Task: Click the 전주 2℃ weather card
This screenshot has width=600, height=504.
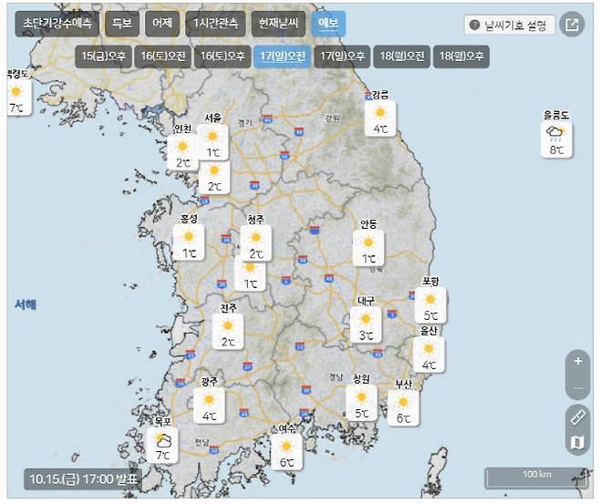Action: 228,332
